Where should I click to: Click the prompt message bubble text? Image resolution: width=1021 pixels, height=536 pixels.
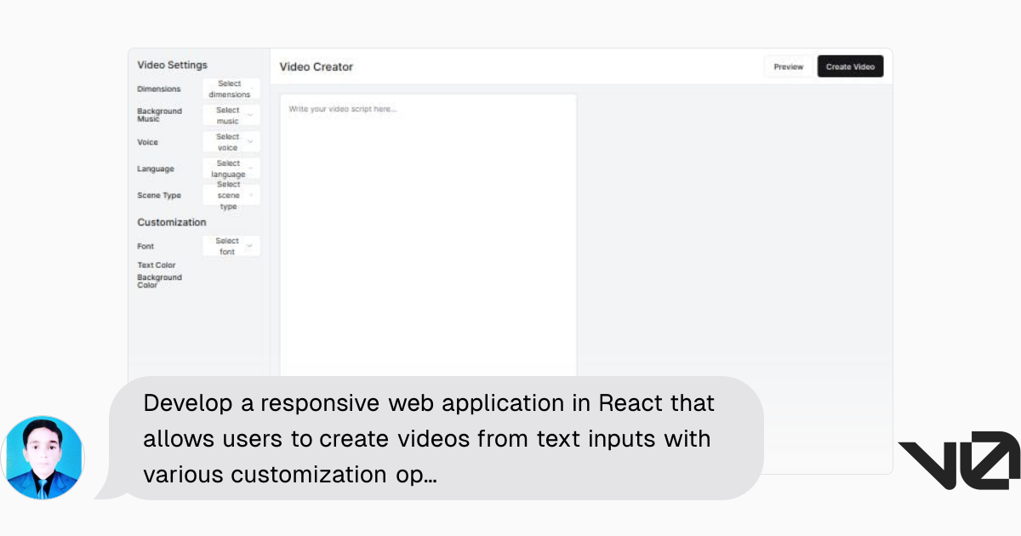coord(429,438)
